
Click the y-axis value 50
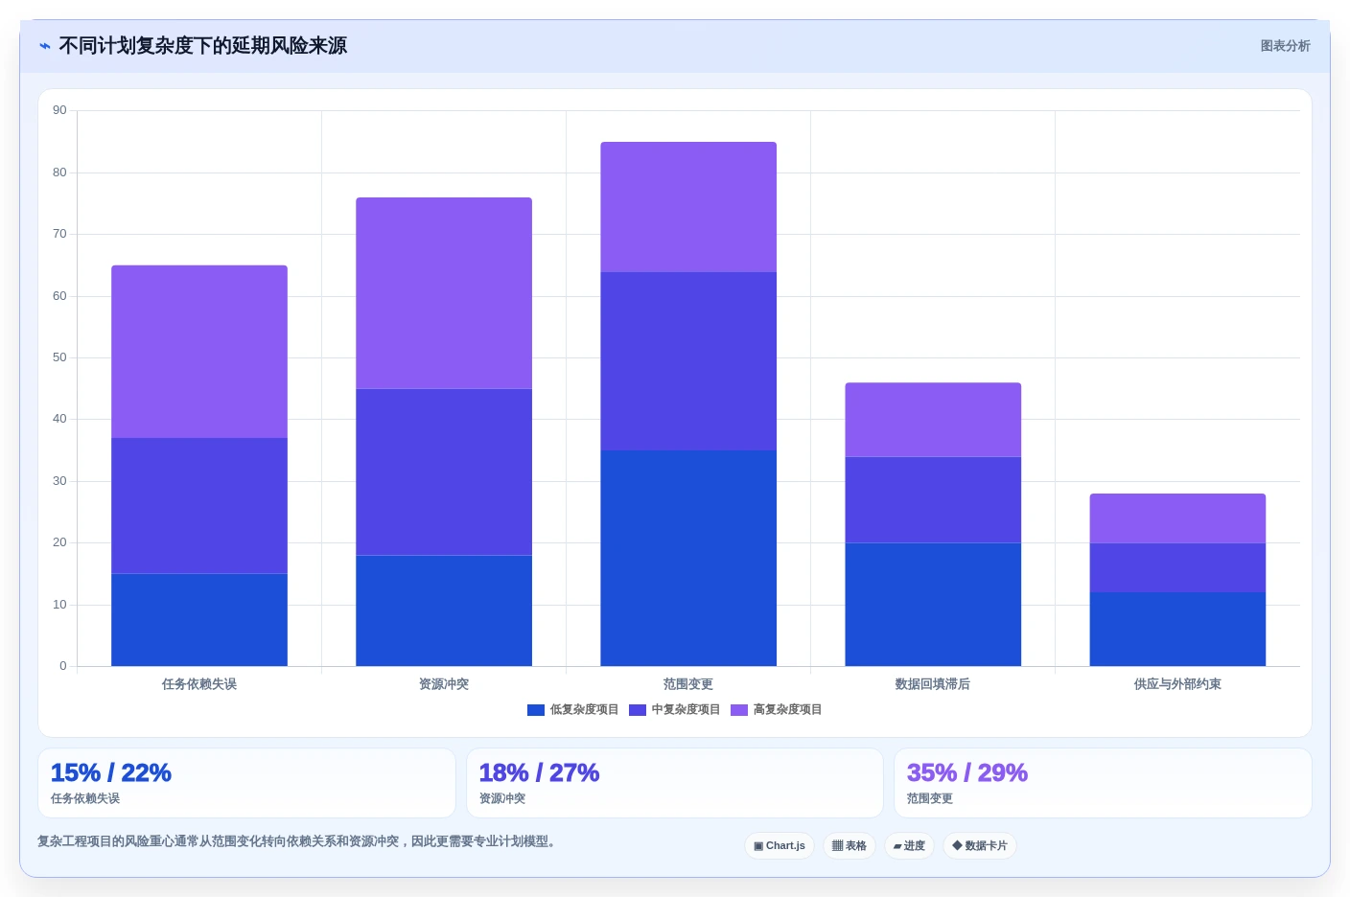[59, 357]
